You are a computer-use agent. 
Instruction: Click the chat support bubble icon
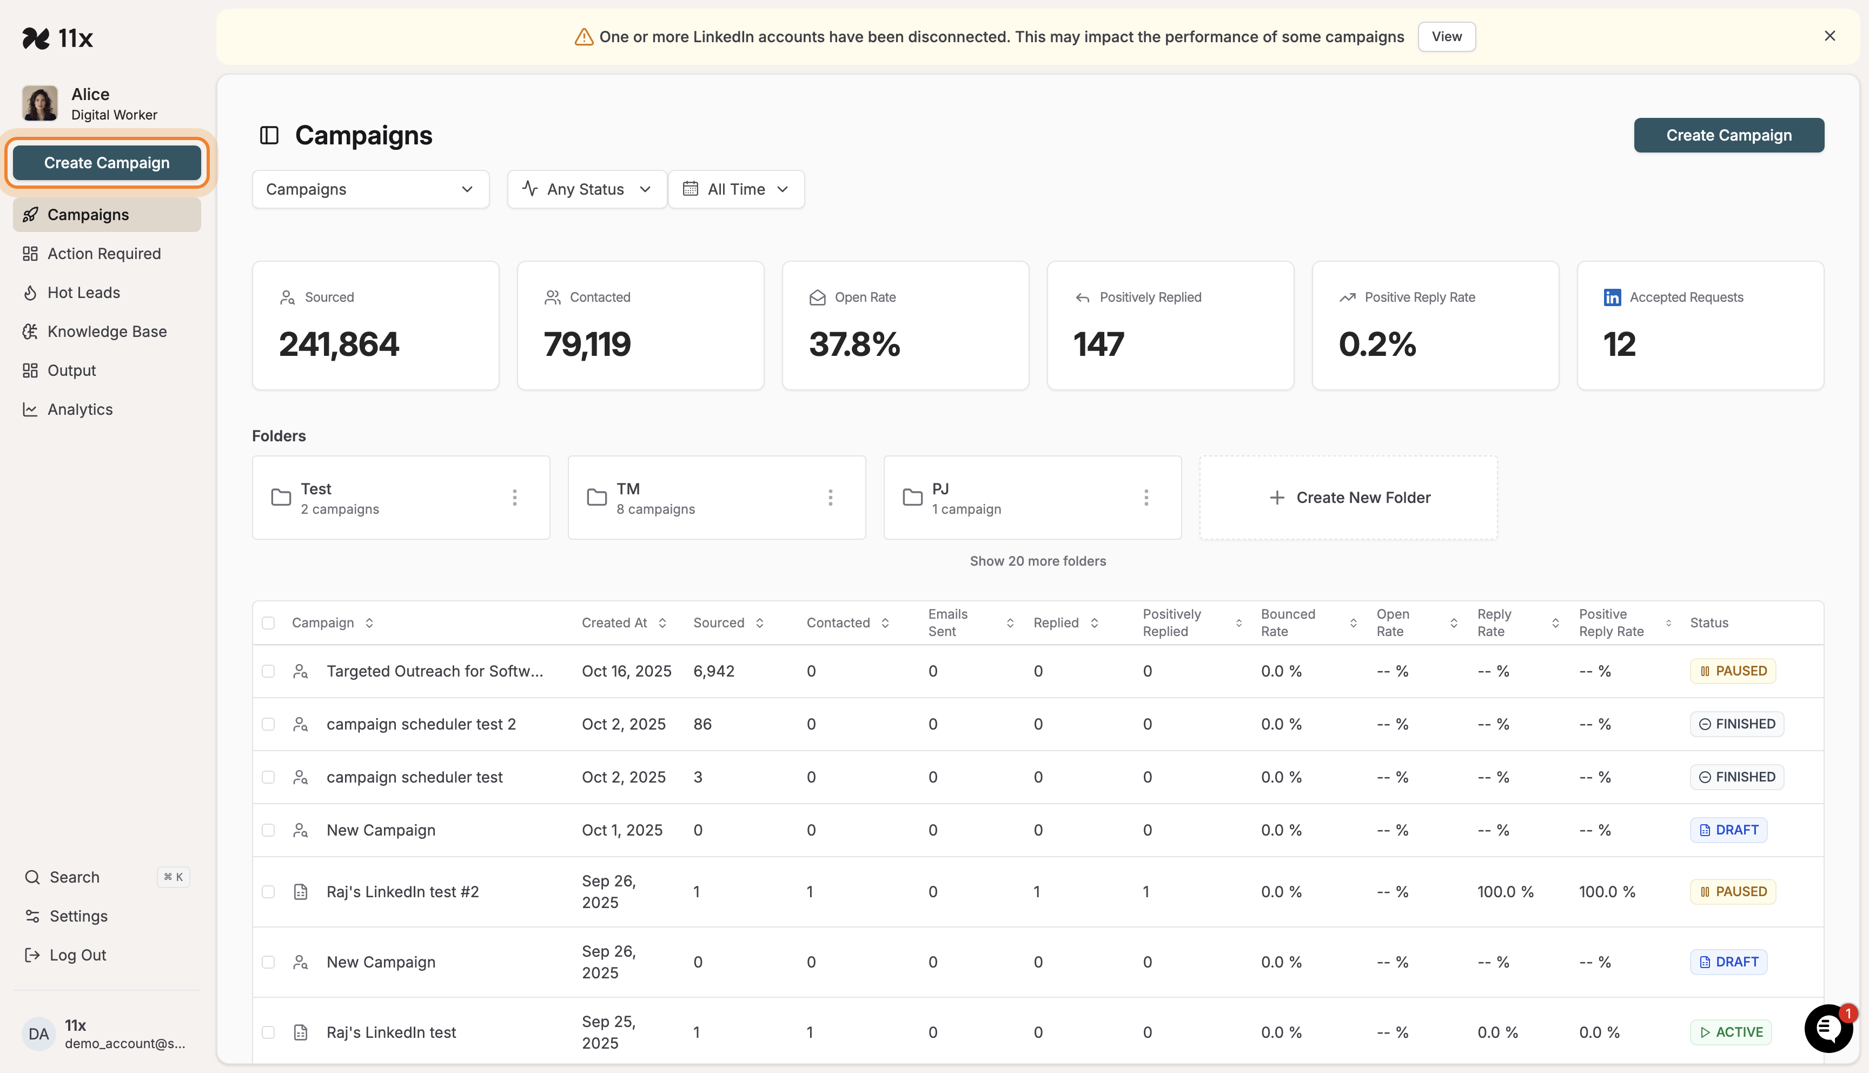click(1828, 1029)
